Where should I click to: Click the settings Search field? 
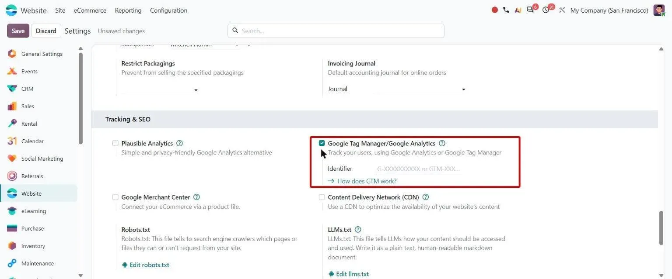pyautogui.click(x=336, y=31)
